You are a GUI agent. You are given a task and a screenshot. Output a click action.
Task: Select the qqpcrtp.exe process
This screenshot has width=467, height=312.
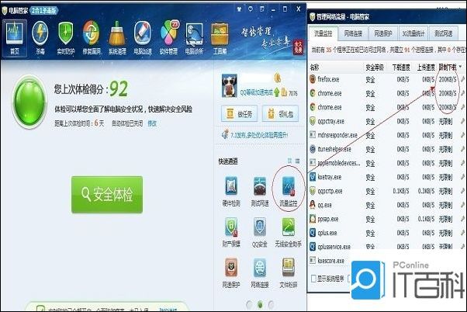(x=387, y=191)
